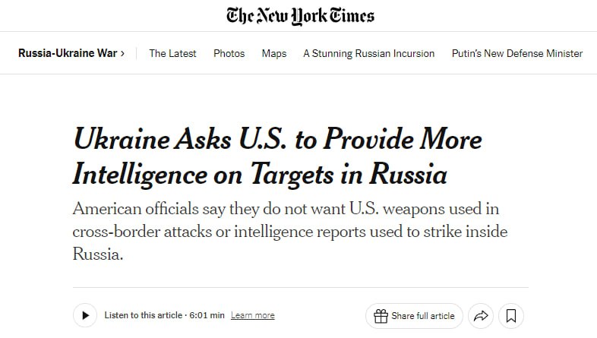Click the 'Listen to this article' label
Screen dimensions: 597x338
click(x=142, y=315)
